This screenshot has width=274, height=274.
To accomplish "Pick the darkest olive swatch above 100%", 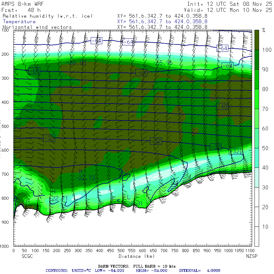I will [x=257, y=40].
